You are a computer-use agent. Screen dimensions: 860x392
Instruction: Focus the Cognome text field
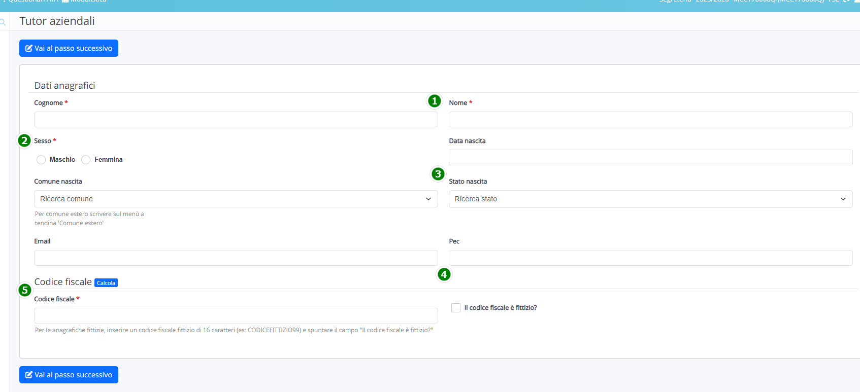pos(236,120)
